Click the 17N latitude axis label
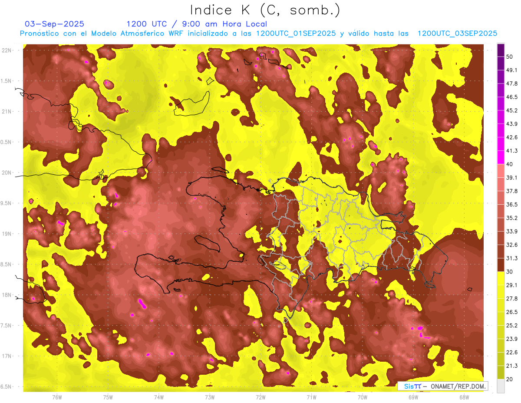This screenshot has height=403, width=521. tap(7, 356)
